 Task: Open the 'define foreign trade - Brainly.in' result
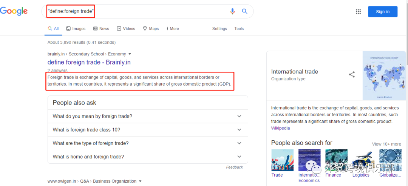(89, 62)
